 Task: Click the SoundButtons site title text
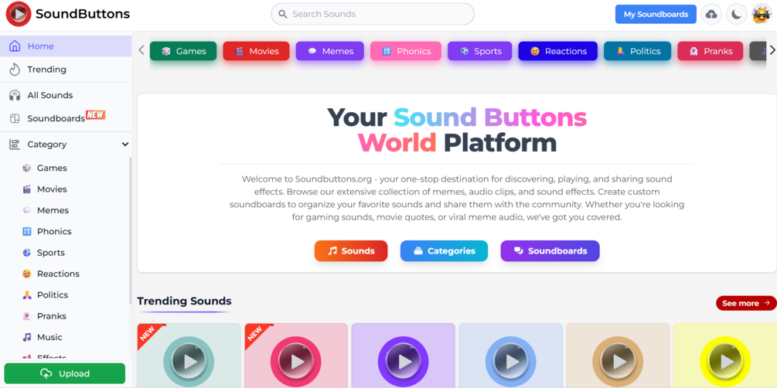pyautogui.click(x=82, y=15)
